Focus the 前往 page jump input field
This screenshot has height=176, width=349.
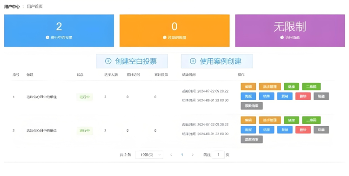218,155
